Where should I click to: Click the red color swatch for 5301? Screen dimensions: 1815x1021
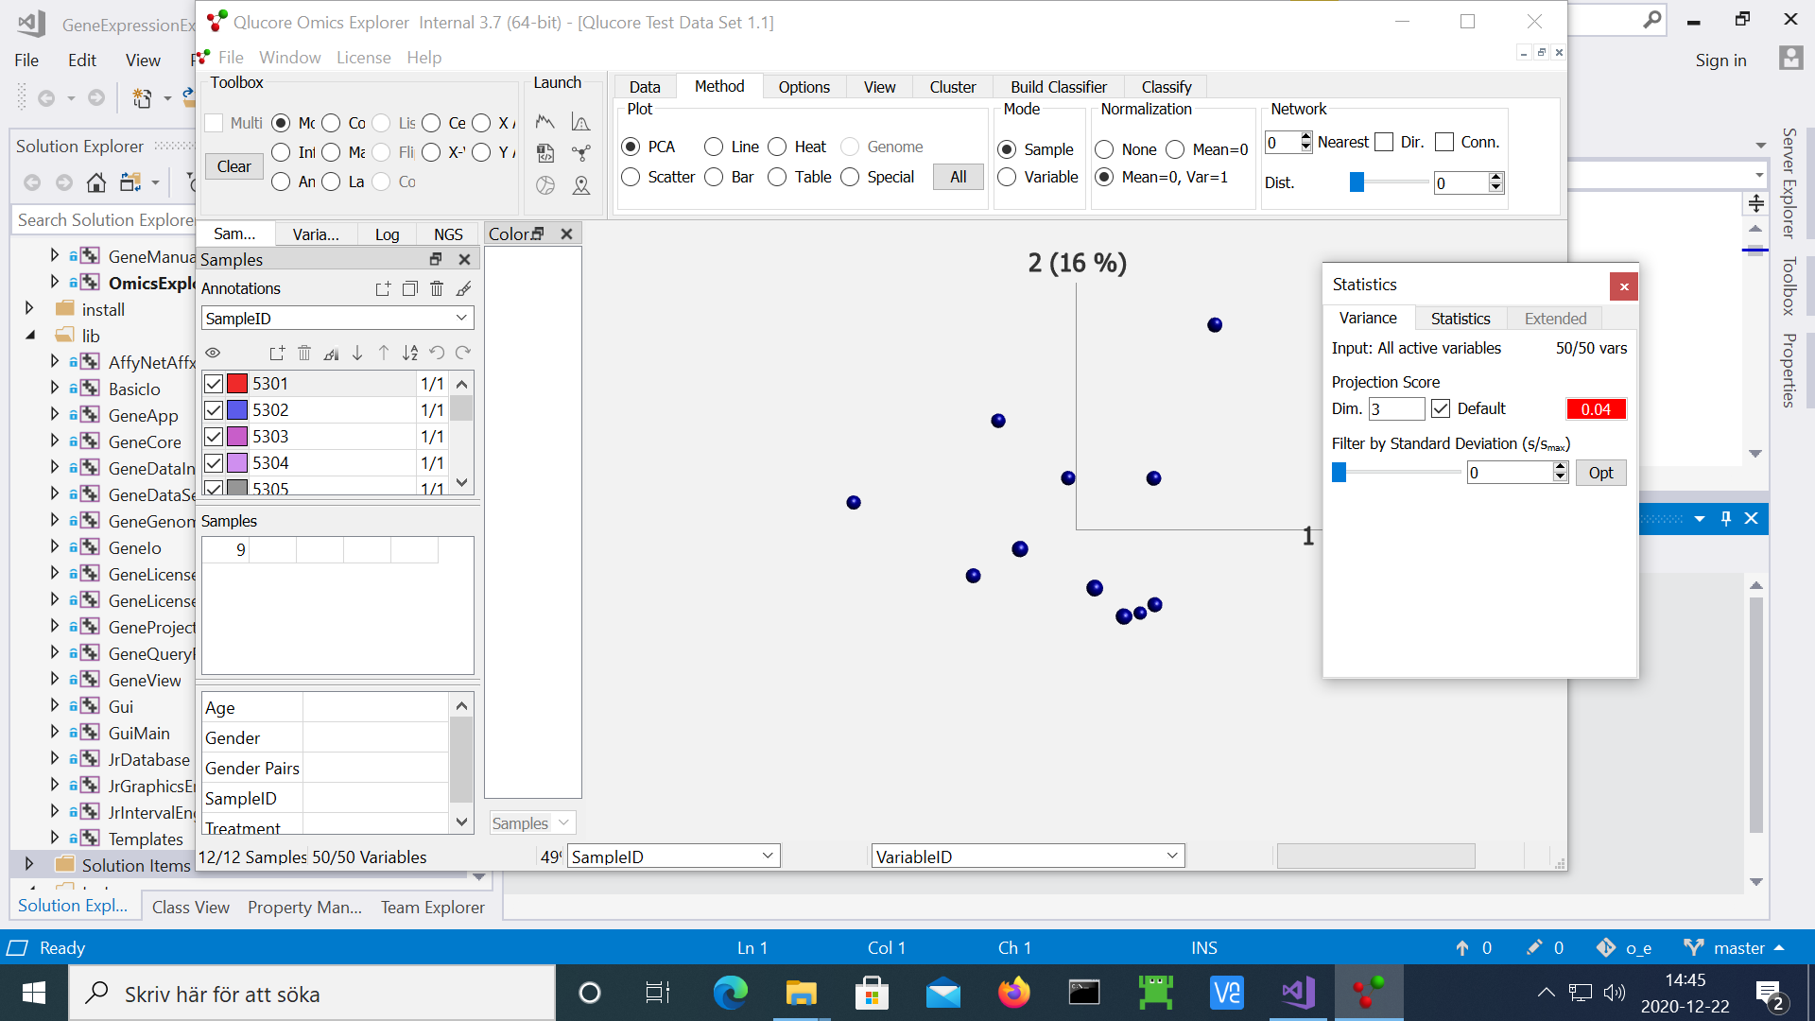(x=237, y=384)
